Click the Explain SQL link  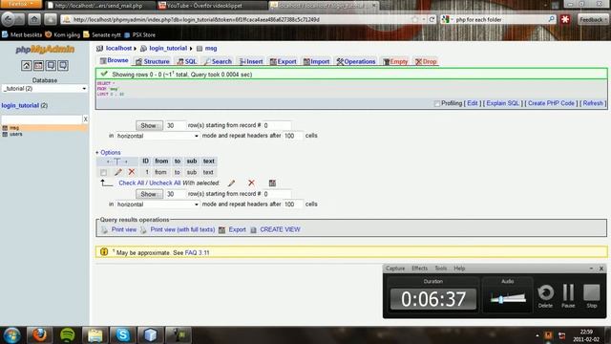pos(503,103)
